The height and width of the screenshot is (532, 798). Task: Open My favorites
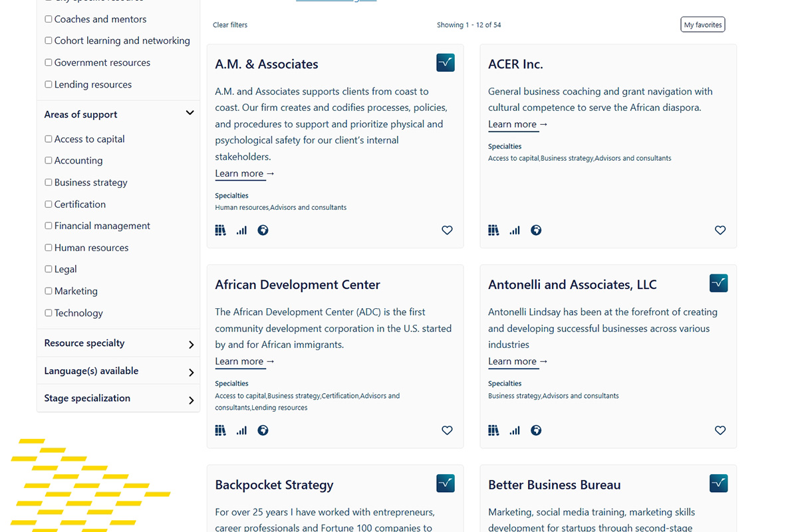point(702,24)
